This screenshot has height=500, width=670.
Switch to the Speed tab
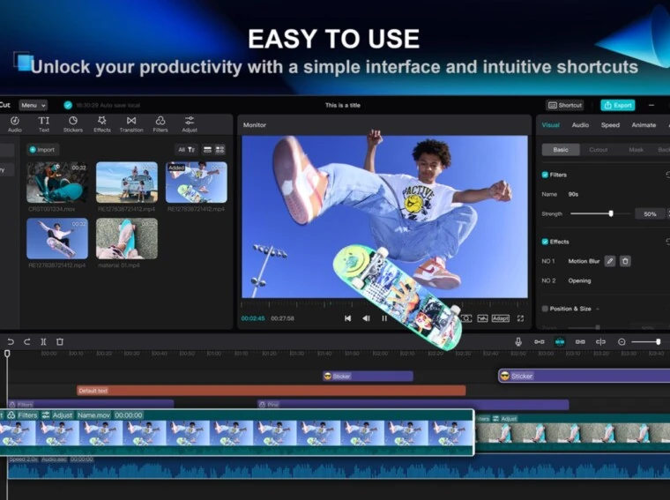coord(610,125)
